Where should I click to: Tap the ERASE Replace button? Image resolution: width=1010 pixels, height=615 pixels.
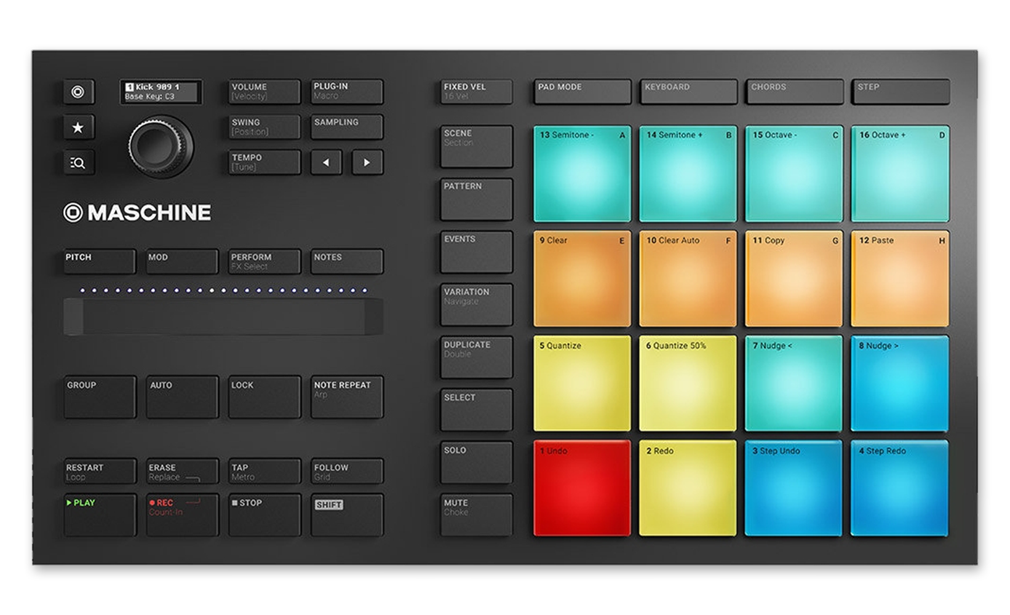[182, 471]
